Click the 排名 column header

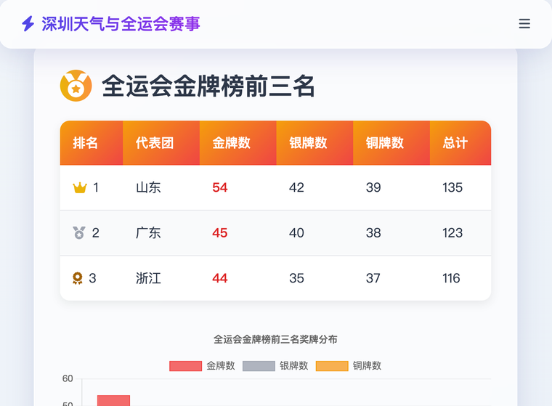tap(86, 143)
